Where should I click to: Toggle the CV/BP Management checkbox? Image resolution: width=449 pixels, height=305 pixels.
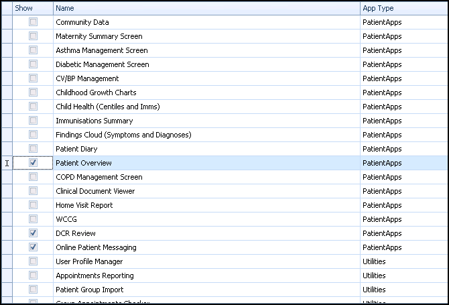[33, 78]
